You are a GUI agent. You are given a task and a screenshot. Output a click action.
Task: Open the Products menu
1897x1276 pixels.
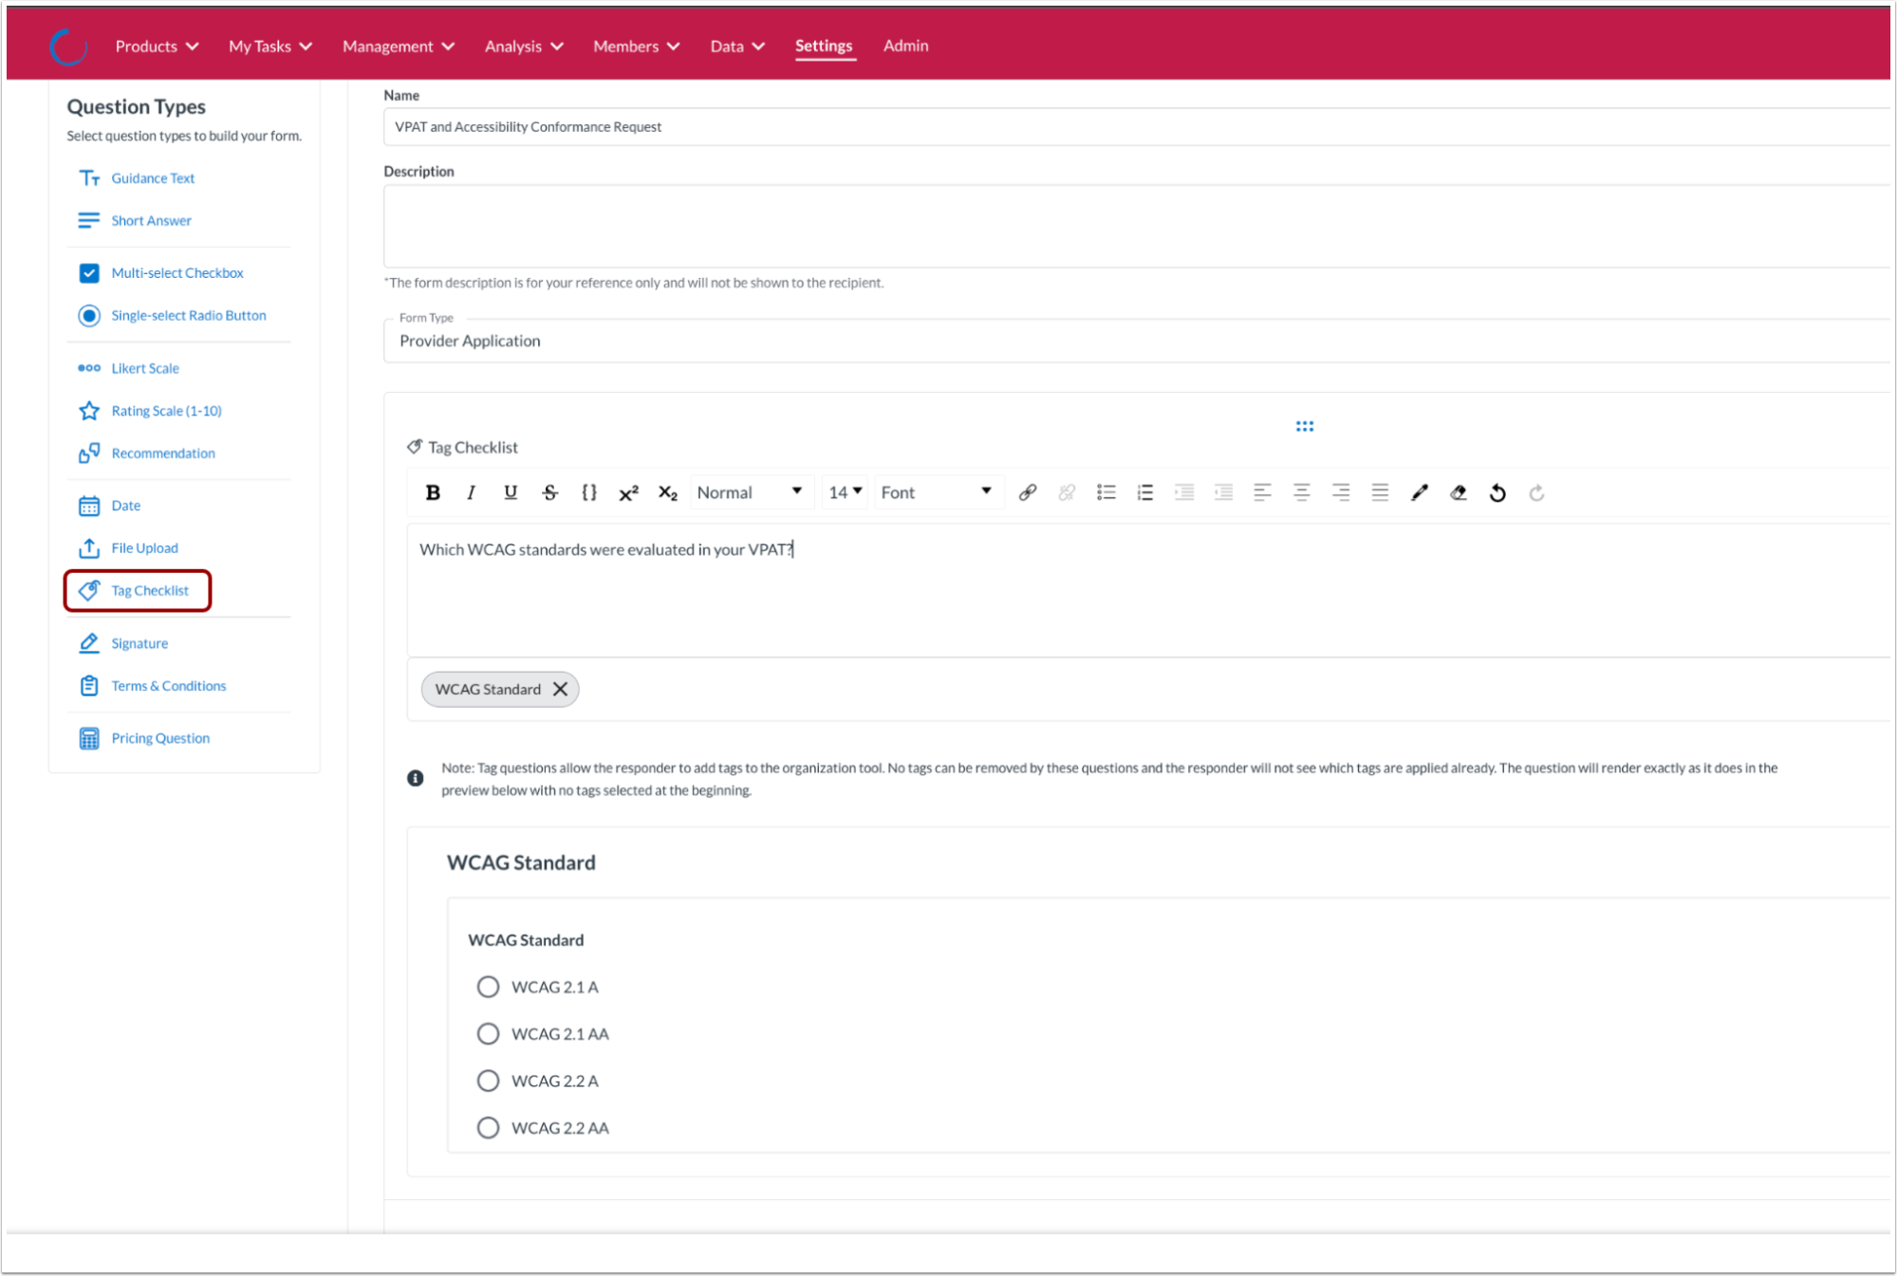click(x=157, y=46)
